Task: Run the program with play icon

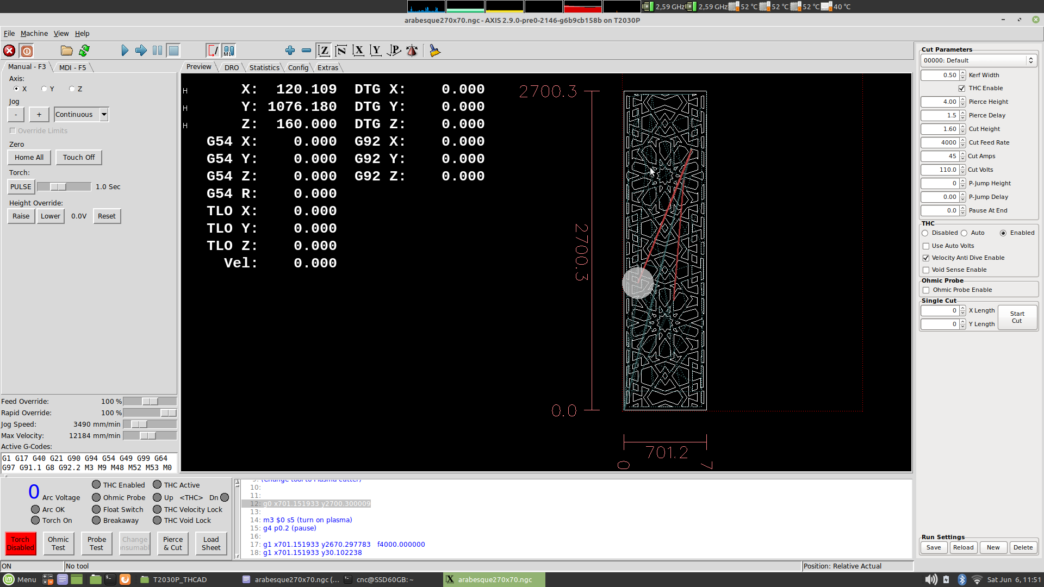Action: [x=125, y=51]
